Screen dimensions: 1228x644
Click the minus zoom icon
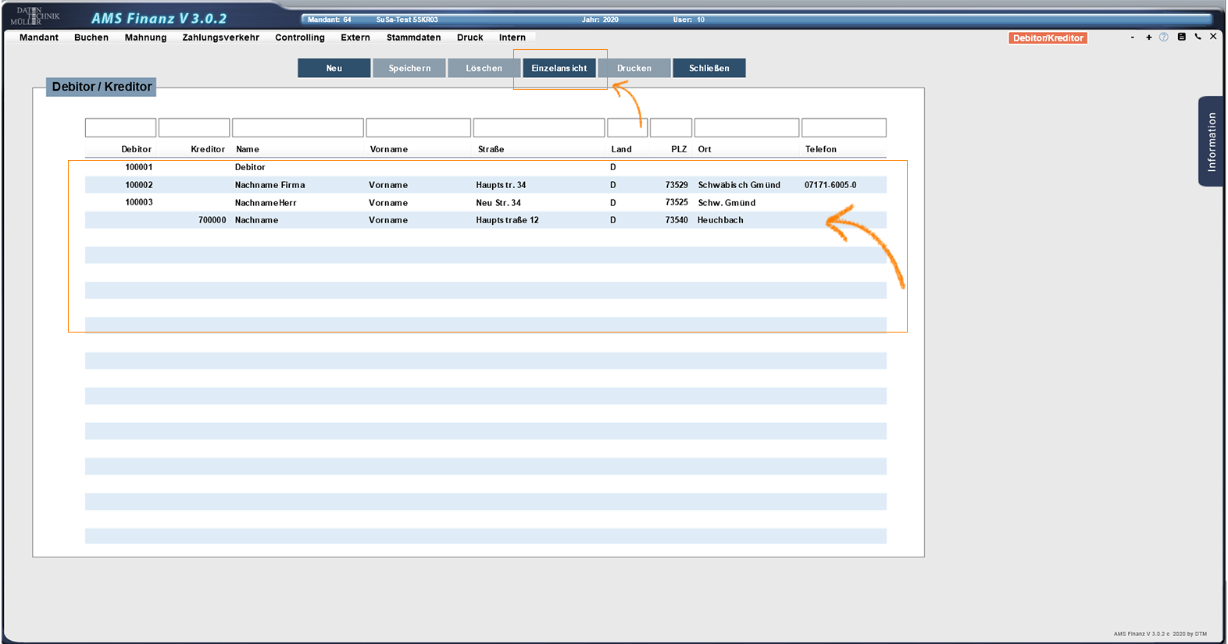coord(1132,37)
